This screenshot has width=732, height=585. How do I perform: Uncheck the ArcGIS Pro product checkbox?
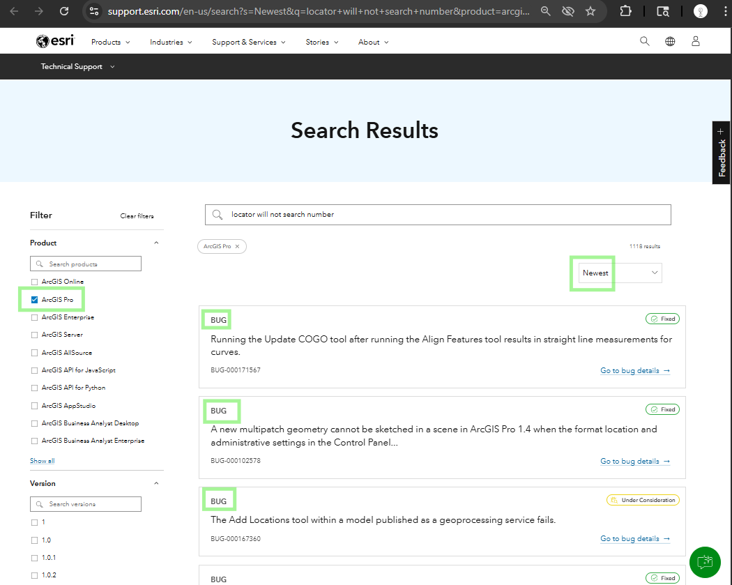click(x=35, y=300)
